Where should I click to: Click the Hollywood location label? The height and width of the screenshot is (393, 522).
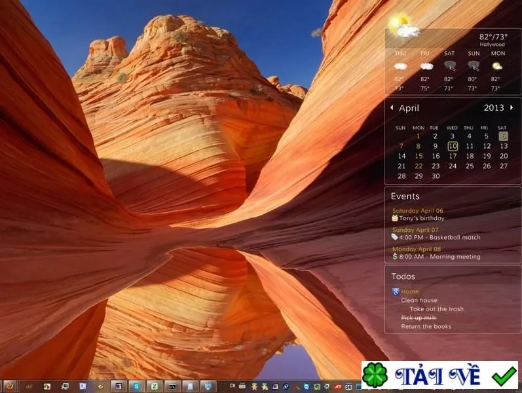coord(492,45)
